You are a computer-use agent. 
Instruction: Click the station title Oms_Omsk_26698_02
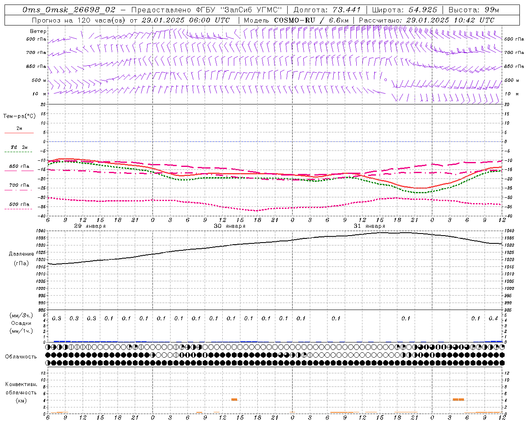click(x=69, y=10)
